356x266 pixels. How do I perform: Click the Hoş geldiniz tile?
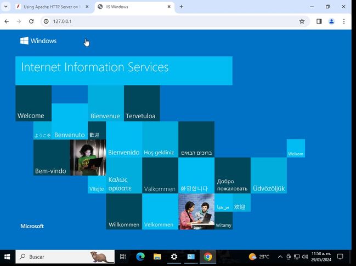click(160, 140)
